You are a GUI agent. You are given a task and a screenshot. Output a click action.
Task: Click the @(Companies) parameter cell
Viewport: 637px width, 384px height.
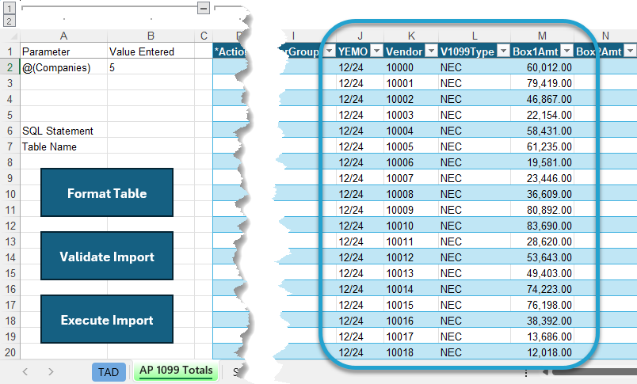[x=64, y=67]
